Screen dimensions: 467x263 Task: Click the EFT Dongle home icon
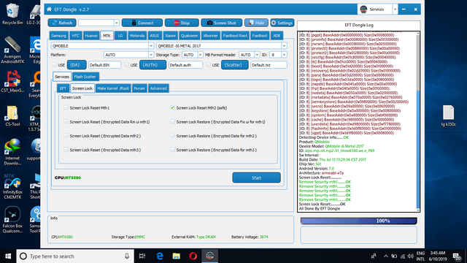coord(49,9)
